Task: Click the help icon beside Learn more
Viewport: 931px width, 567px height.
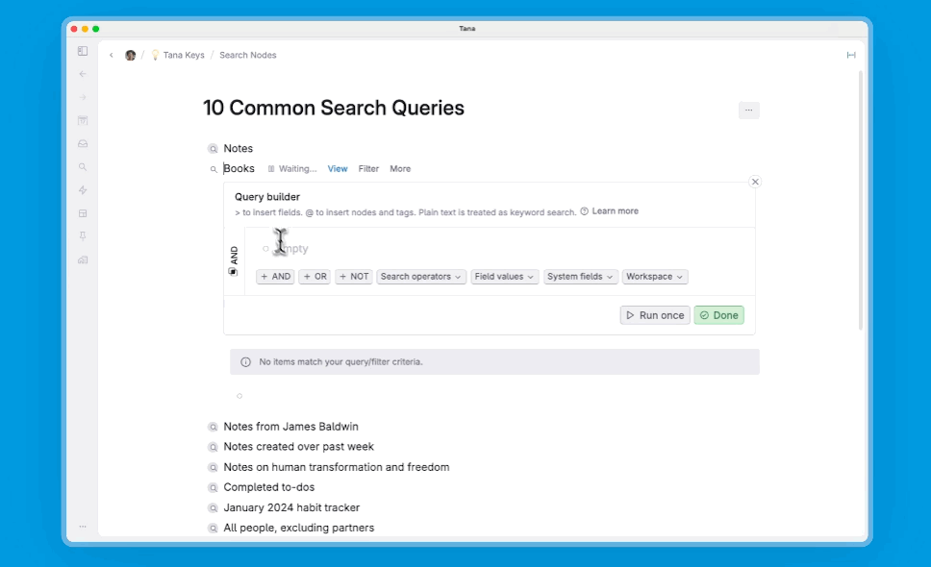Action: pos(584,211)
